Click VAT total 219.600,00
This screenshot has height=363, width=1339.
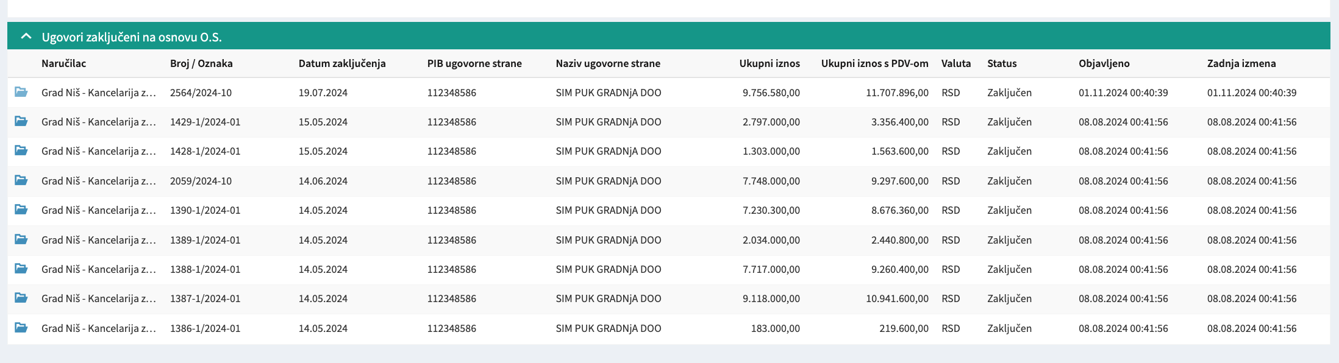click(904, 328)
